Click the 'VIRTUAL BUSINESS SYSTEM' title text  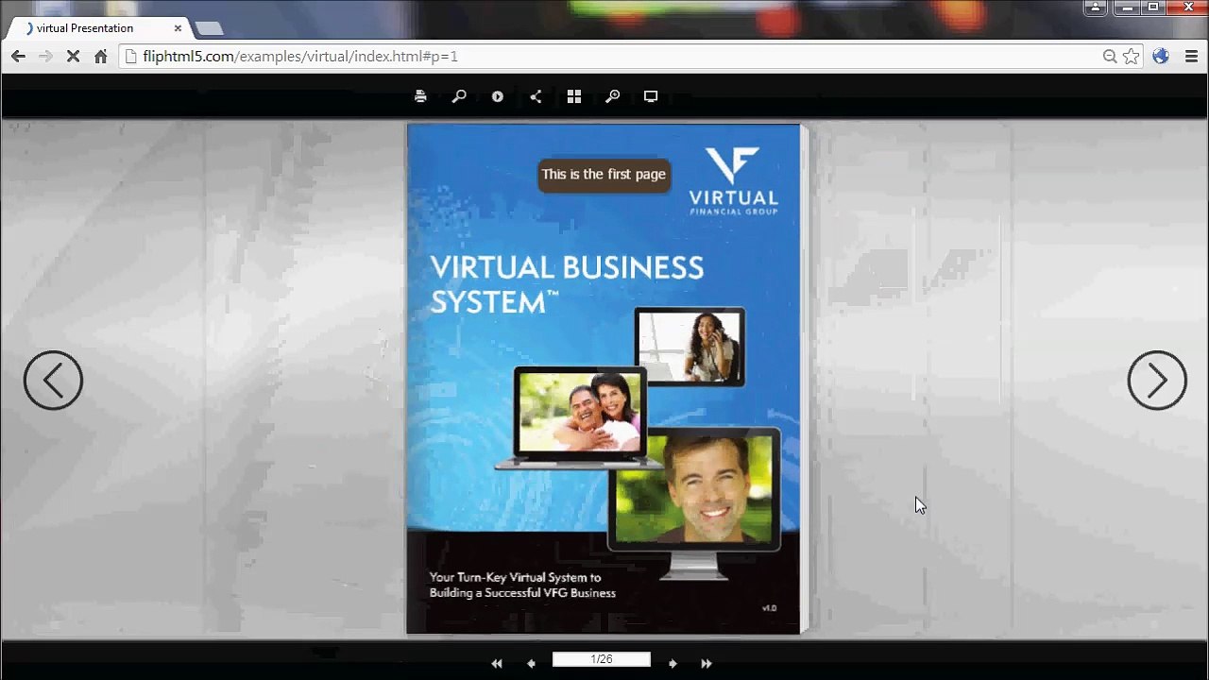[x=567, y=284]
